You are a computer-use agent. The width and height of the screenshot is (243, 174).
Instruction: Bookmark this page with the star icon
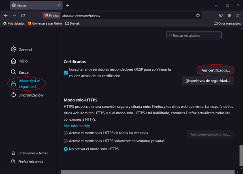click(198, 15)
